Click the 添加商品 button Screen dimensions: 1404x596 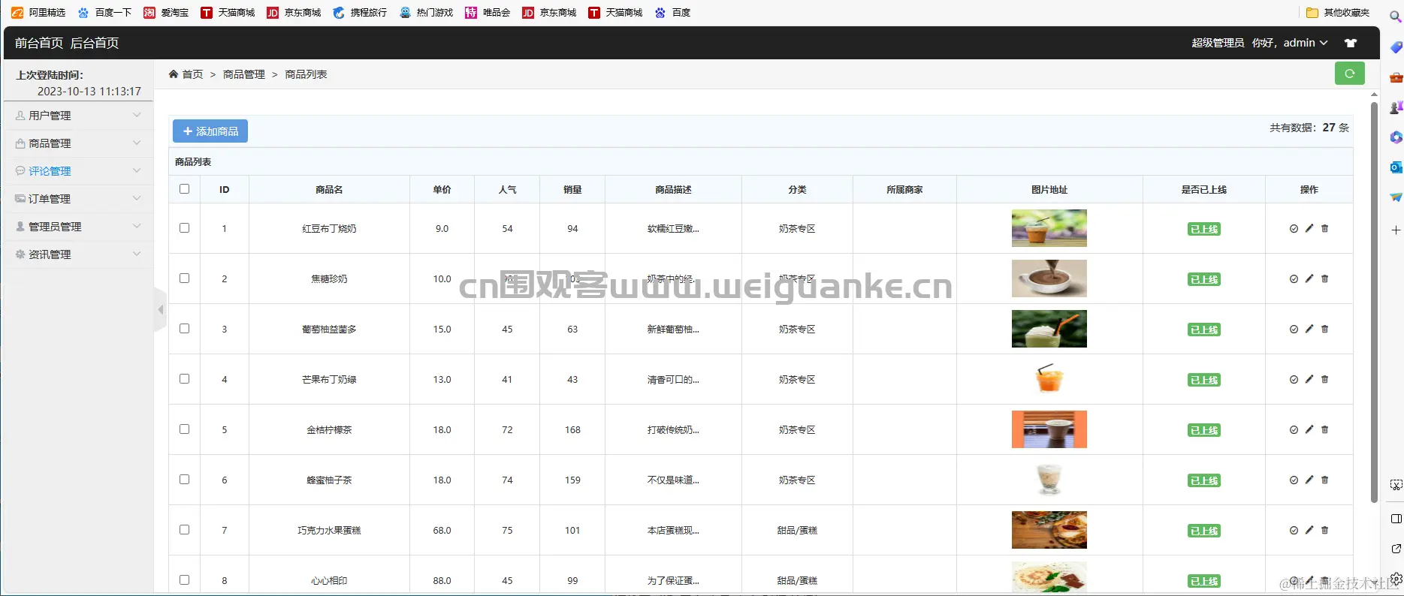click(x=210, y=131)
